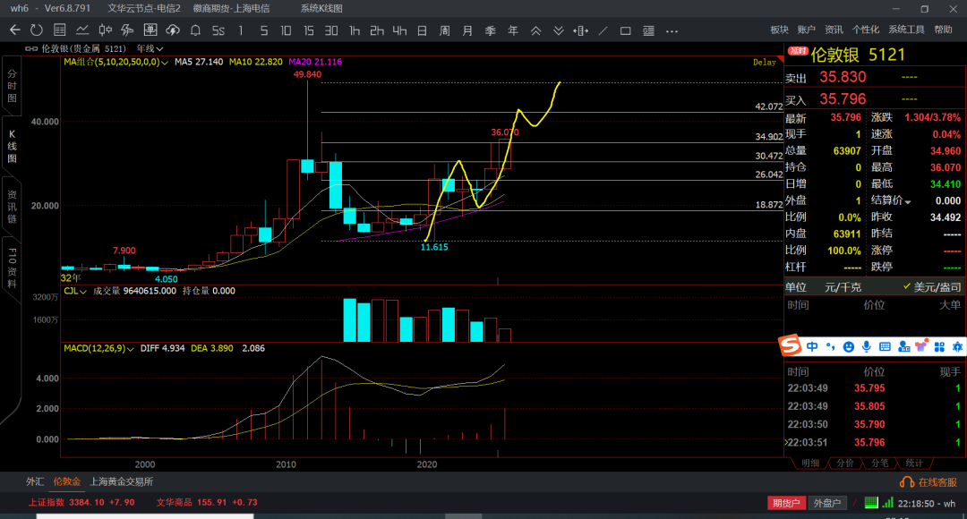Select the candlestick K-line icon

(106, 30)
